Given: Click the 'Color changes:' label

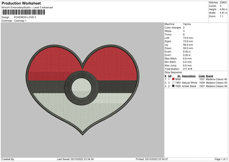Looking at the screenshot, I should pos(173,28).
